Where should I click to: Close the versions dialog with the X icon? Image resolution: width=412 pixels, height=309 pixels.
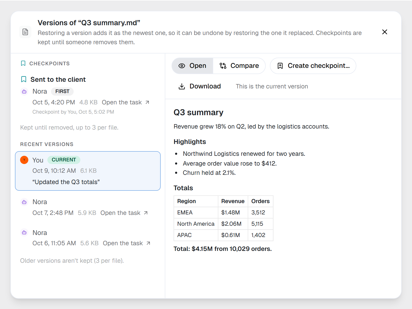pyautogui.click(x=384, y=32)
